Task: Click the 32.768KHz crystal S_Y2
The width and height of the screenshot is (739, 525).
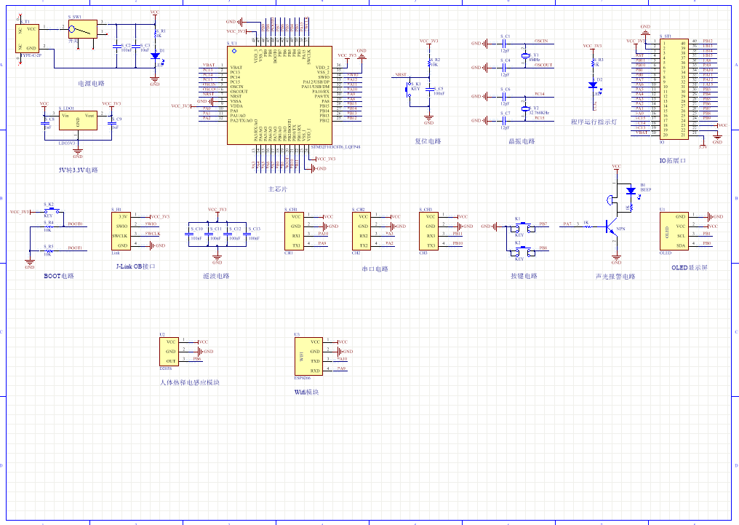Action: click(x=525, y=108)
